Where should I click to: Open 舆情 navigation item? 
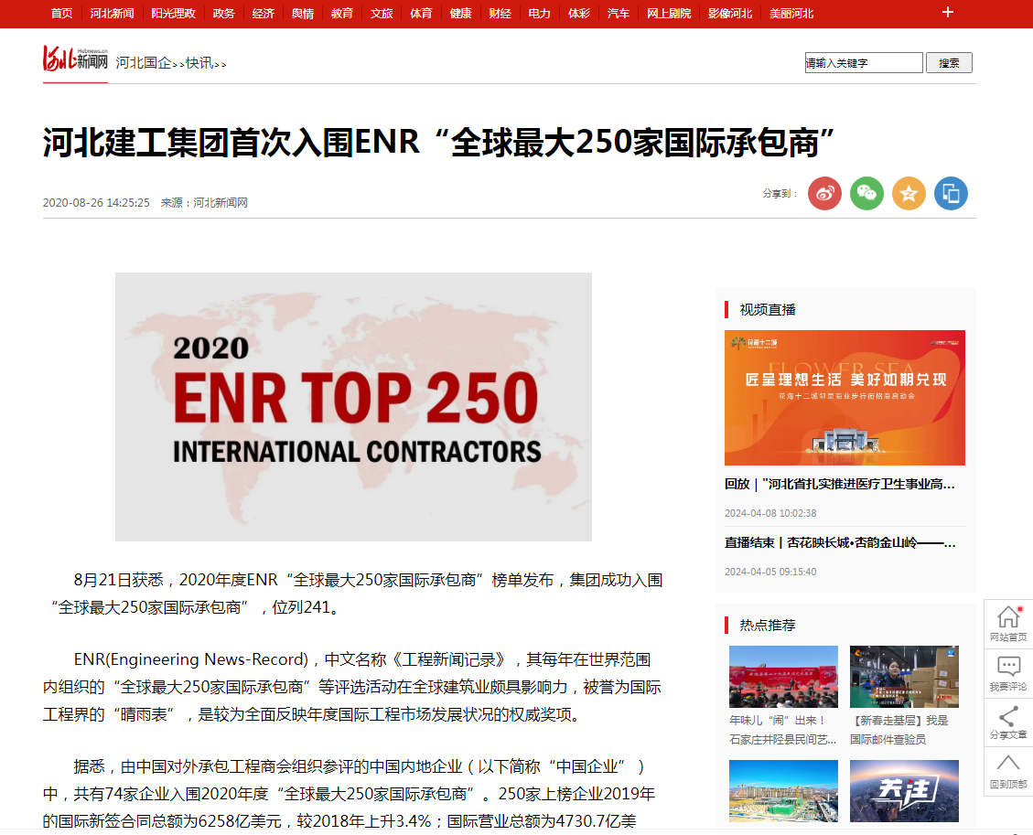[302, 13]
